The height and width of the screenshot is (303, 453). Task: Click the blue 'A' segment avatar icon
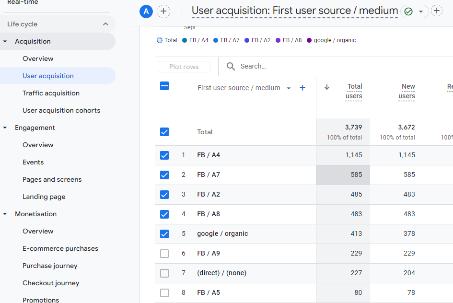146,12
